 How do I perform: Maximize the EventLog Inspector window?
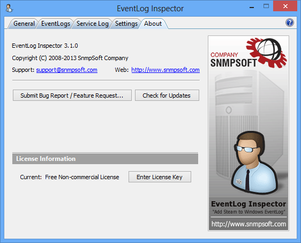point(266,6)
